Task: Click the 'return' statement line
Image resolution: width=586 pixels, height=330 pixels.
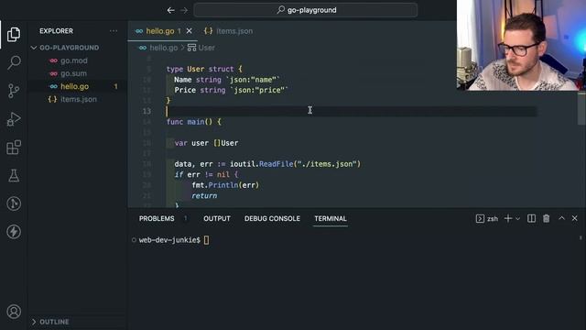Action: (x=204, y=195)
